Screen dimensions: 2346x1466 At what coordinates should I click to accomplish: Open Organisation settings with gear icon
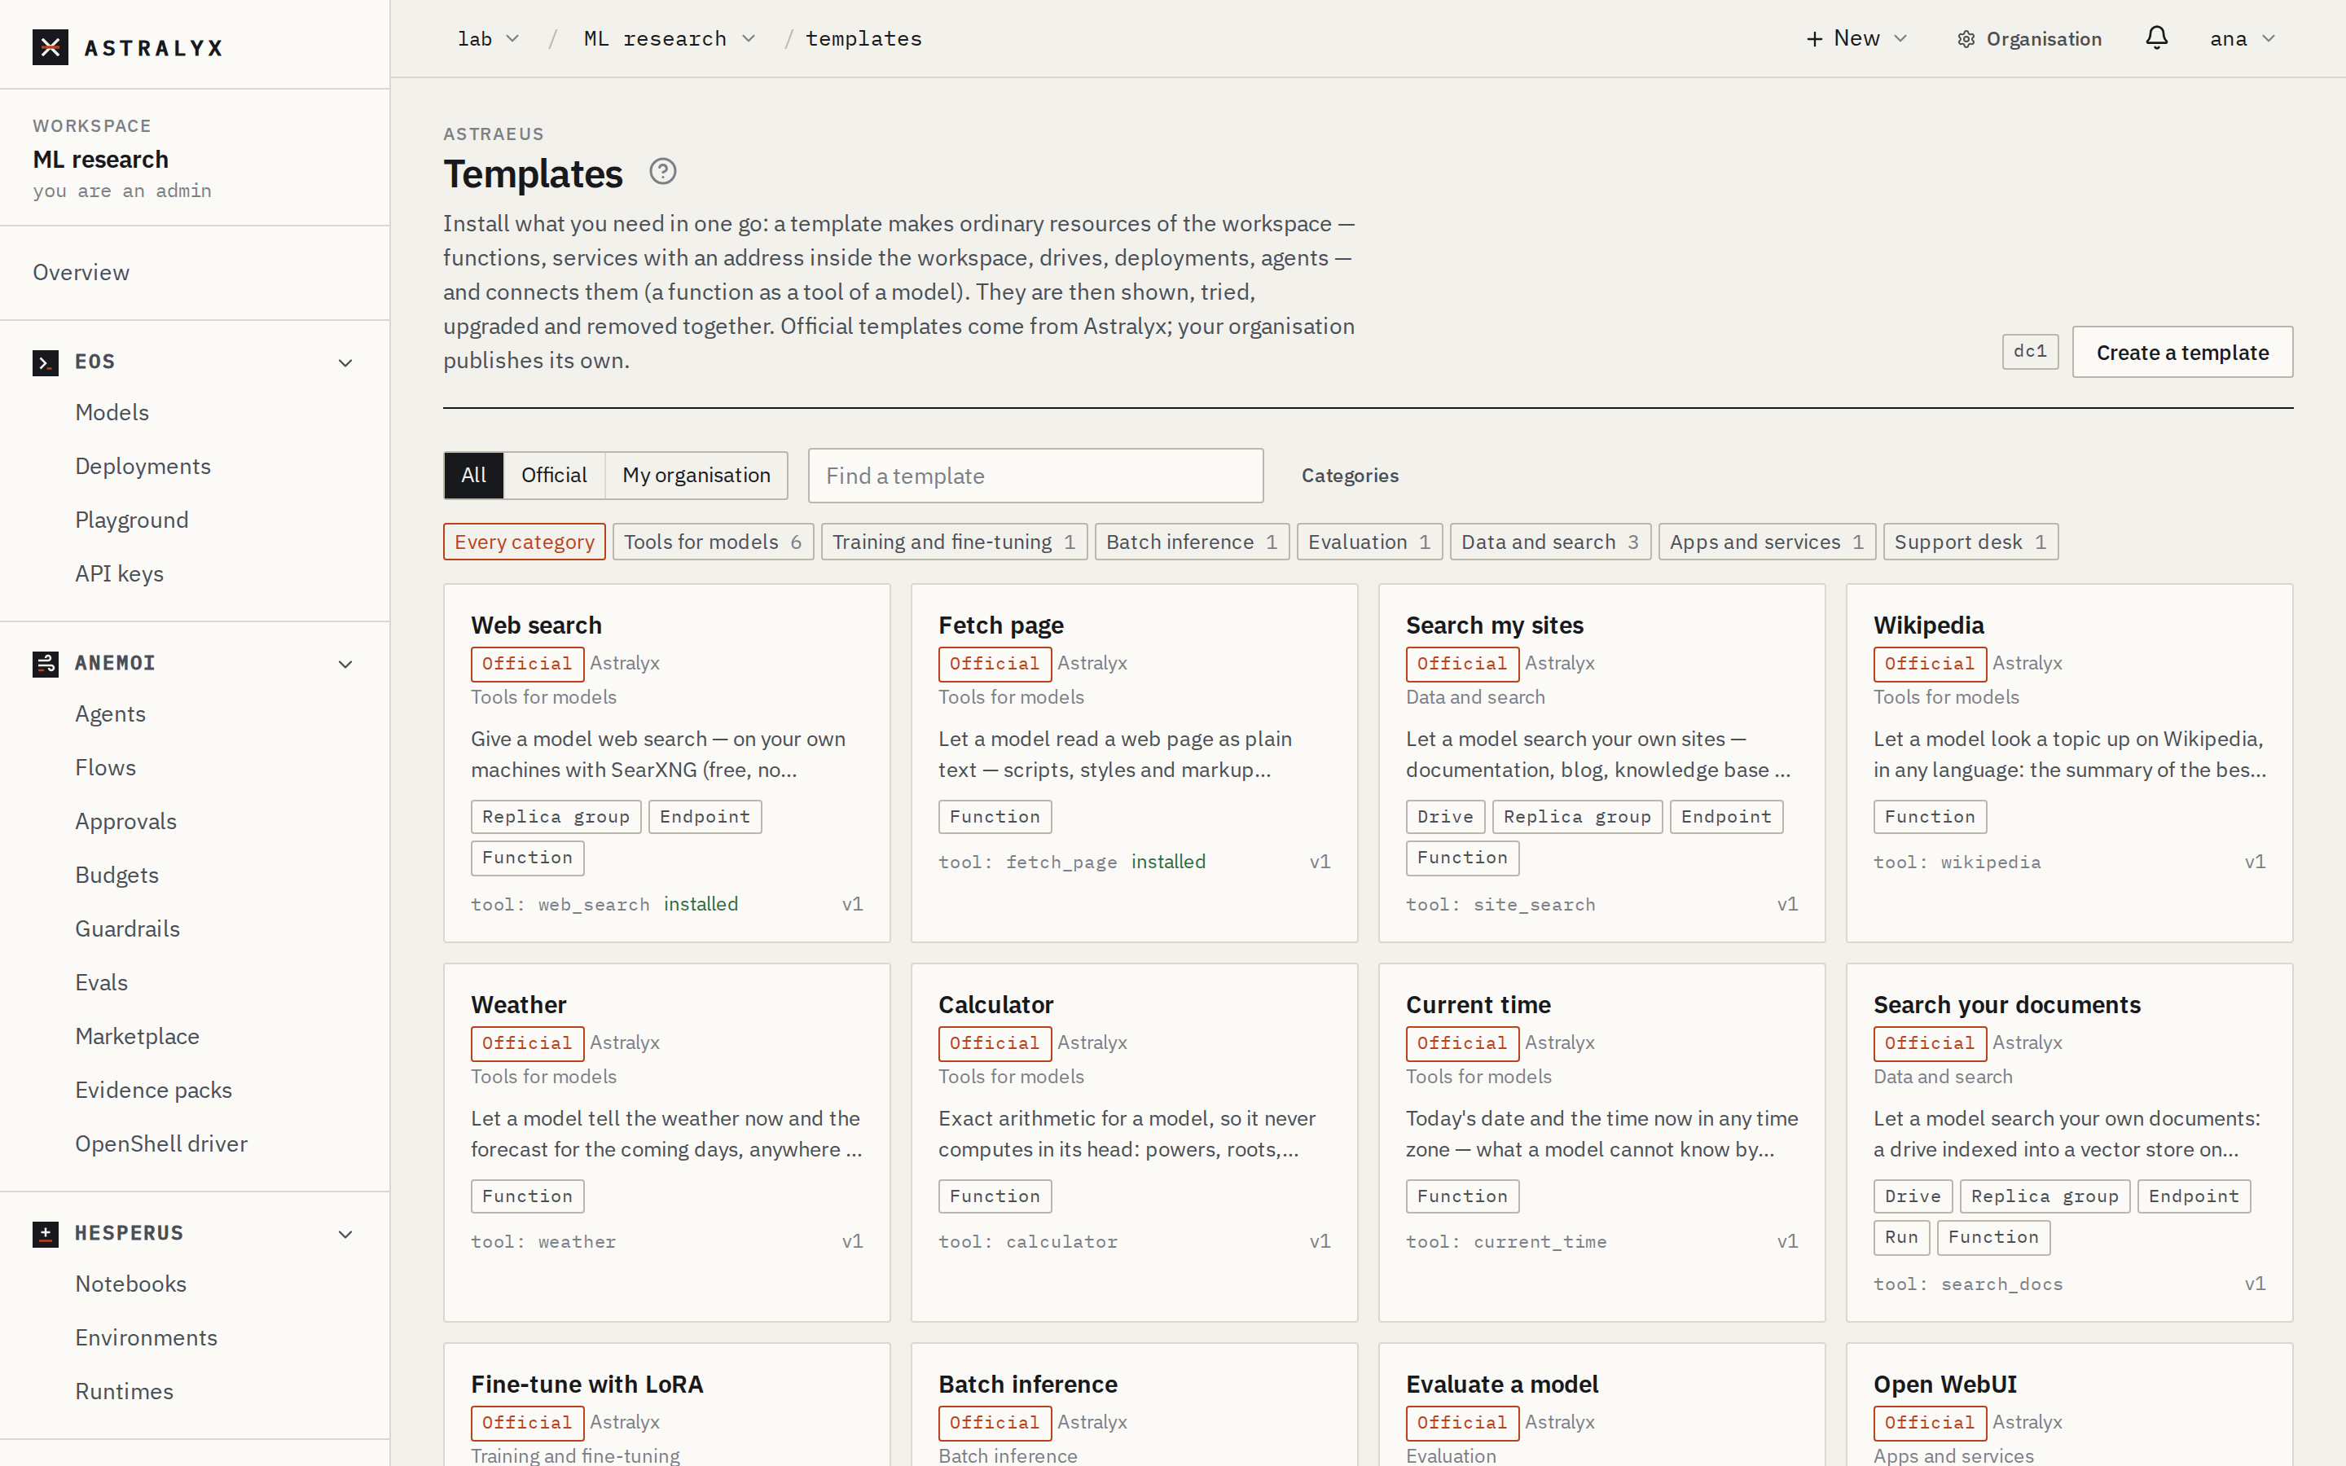point(2028,39)
